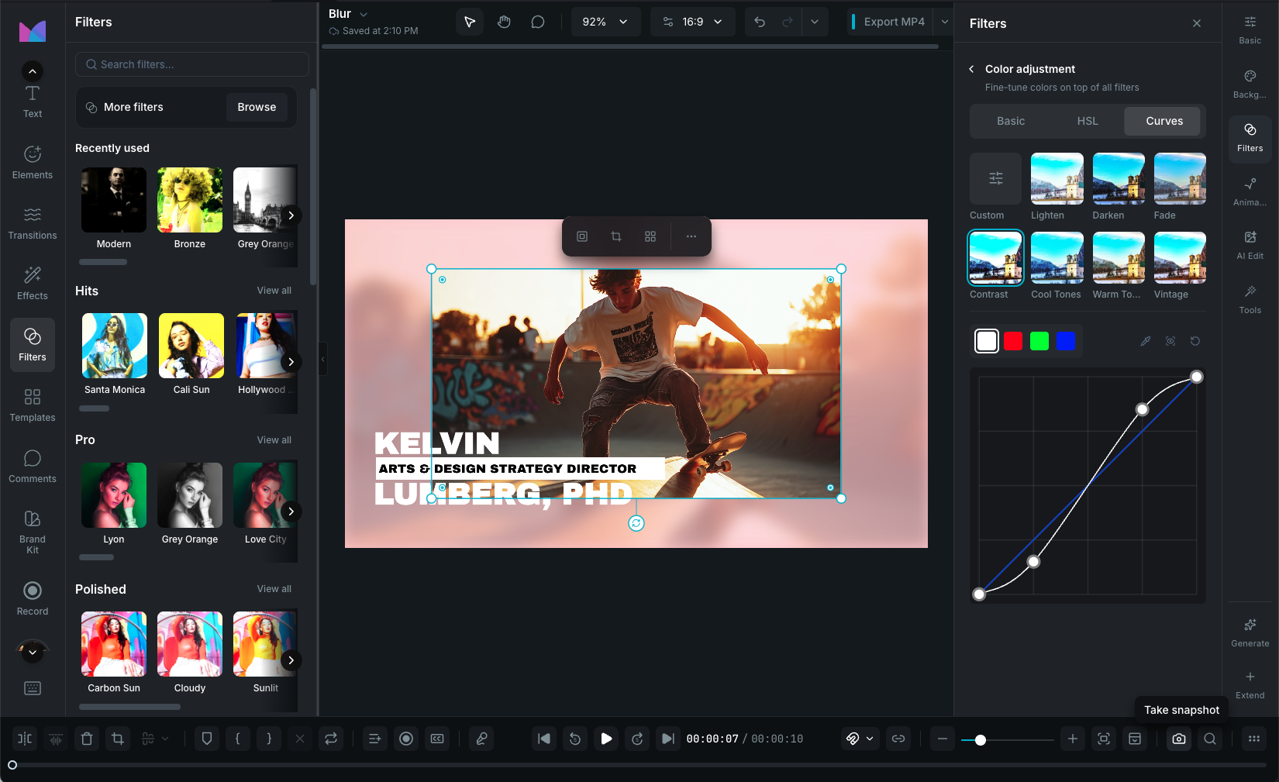This screenshot has height=782, width=1279.
Task: Open the Background panel in right sidebar
Action: coord(1250,84)
